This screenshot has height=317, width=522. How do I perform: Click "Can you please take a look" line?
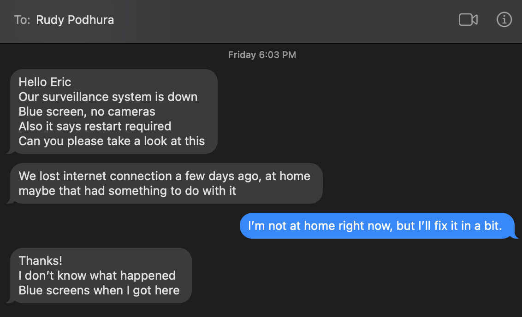[112, 141]
